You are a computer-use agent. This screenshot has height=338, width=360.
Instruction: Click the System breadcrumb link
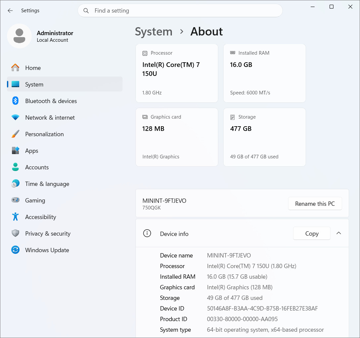[x=154, y=32]
